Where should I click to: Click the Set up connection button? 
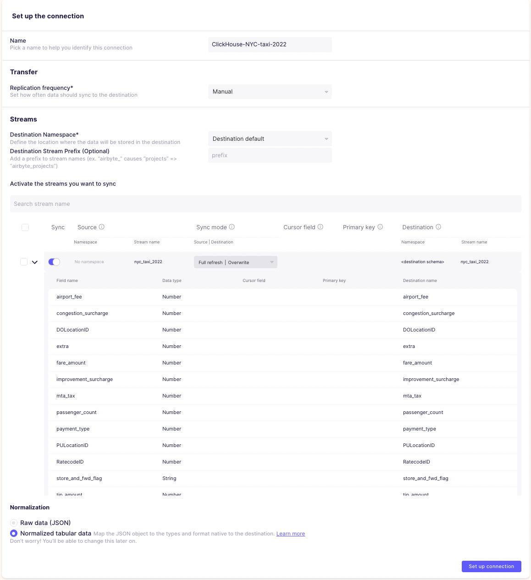[491, 566]
